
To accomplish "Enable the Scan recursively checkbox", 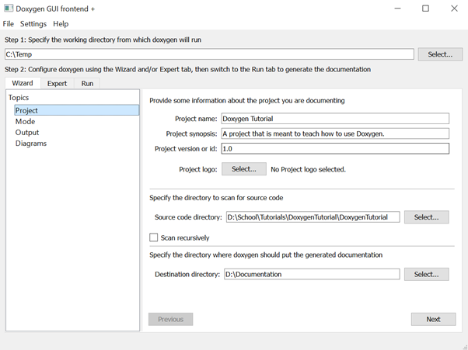I will [x=153, y=237].
